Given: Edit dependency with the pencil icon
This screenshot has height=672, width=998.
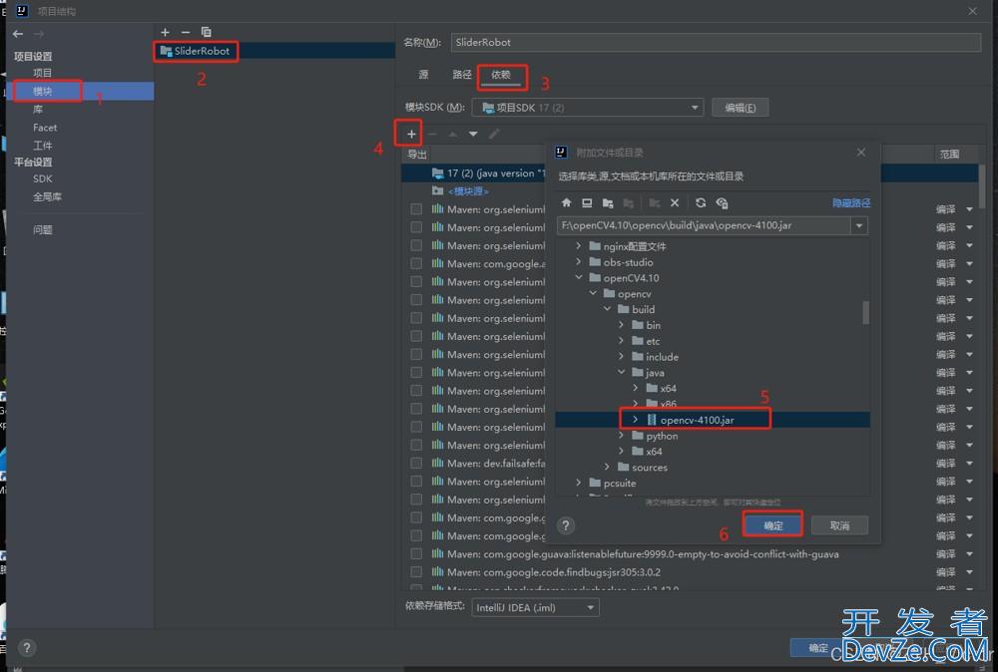Looking at the screenshot, I should (494, 134).
